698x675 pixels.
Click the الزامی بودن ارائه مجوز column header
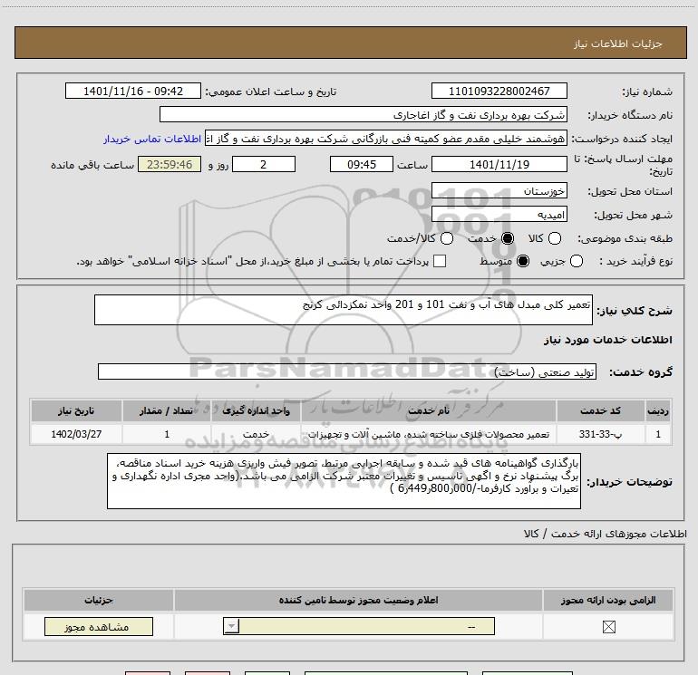pos(608,600)
